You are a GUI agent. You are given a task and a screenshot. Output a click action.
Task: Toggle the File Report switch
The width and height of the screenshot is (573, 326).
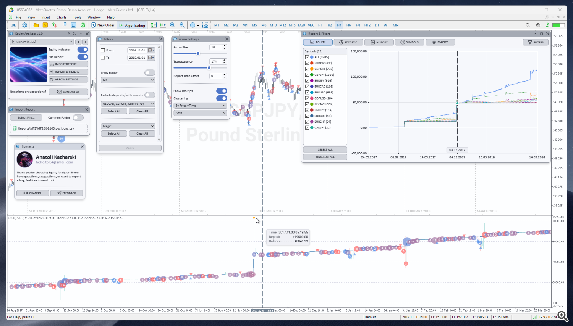coord(83,57)
